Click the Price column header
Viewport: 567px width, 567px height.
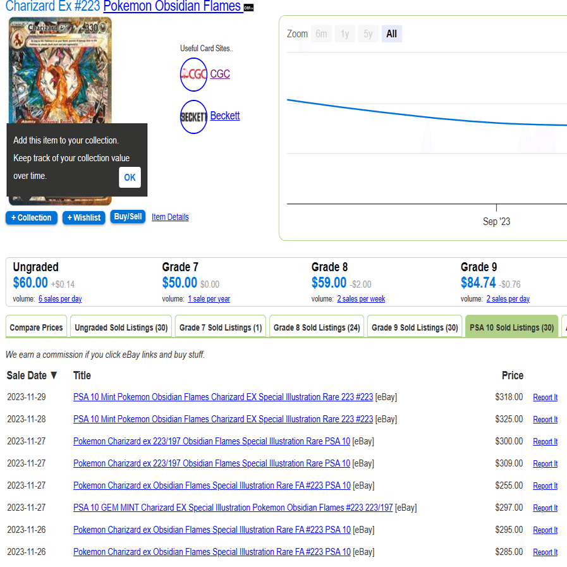pos(513,375)
